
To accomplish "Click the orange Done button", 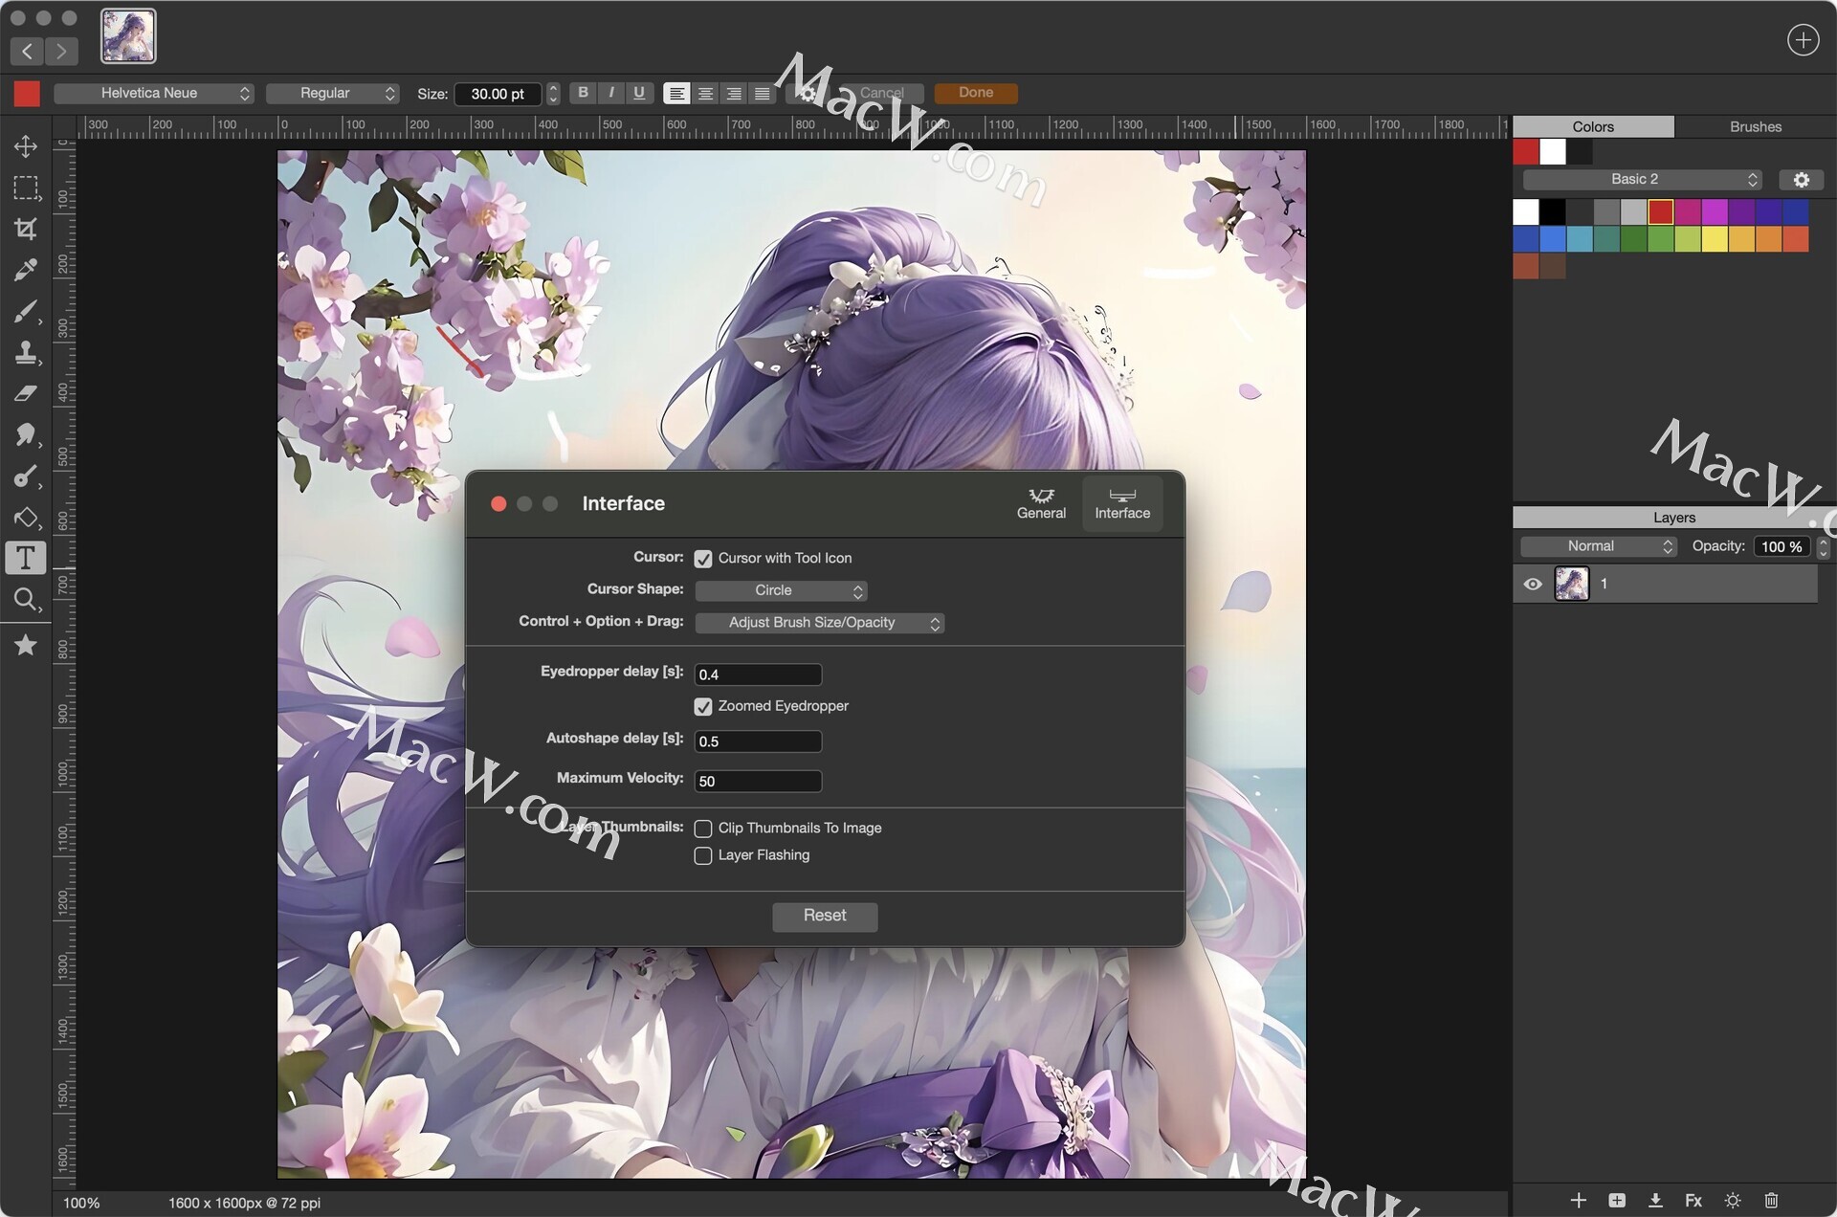I will pos(975,93).
